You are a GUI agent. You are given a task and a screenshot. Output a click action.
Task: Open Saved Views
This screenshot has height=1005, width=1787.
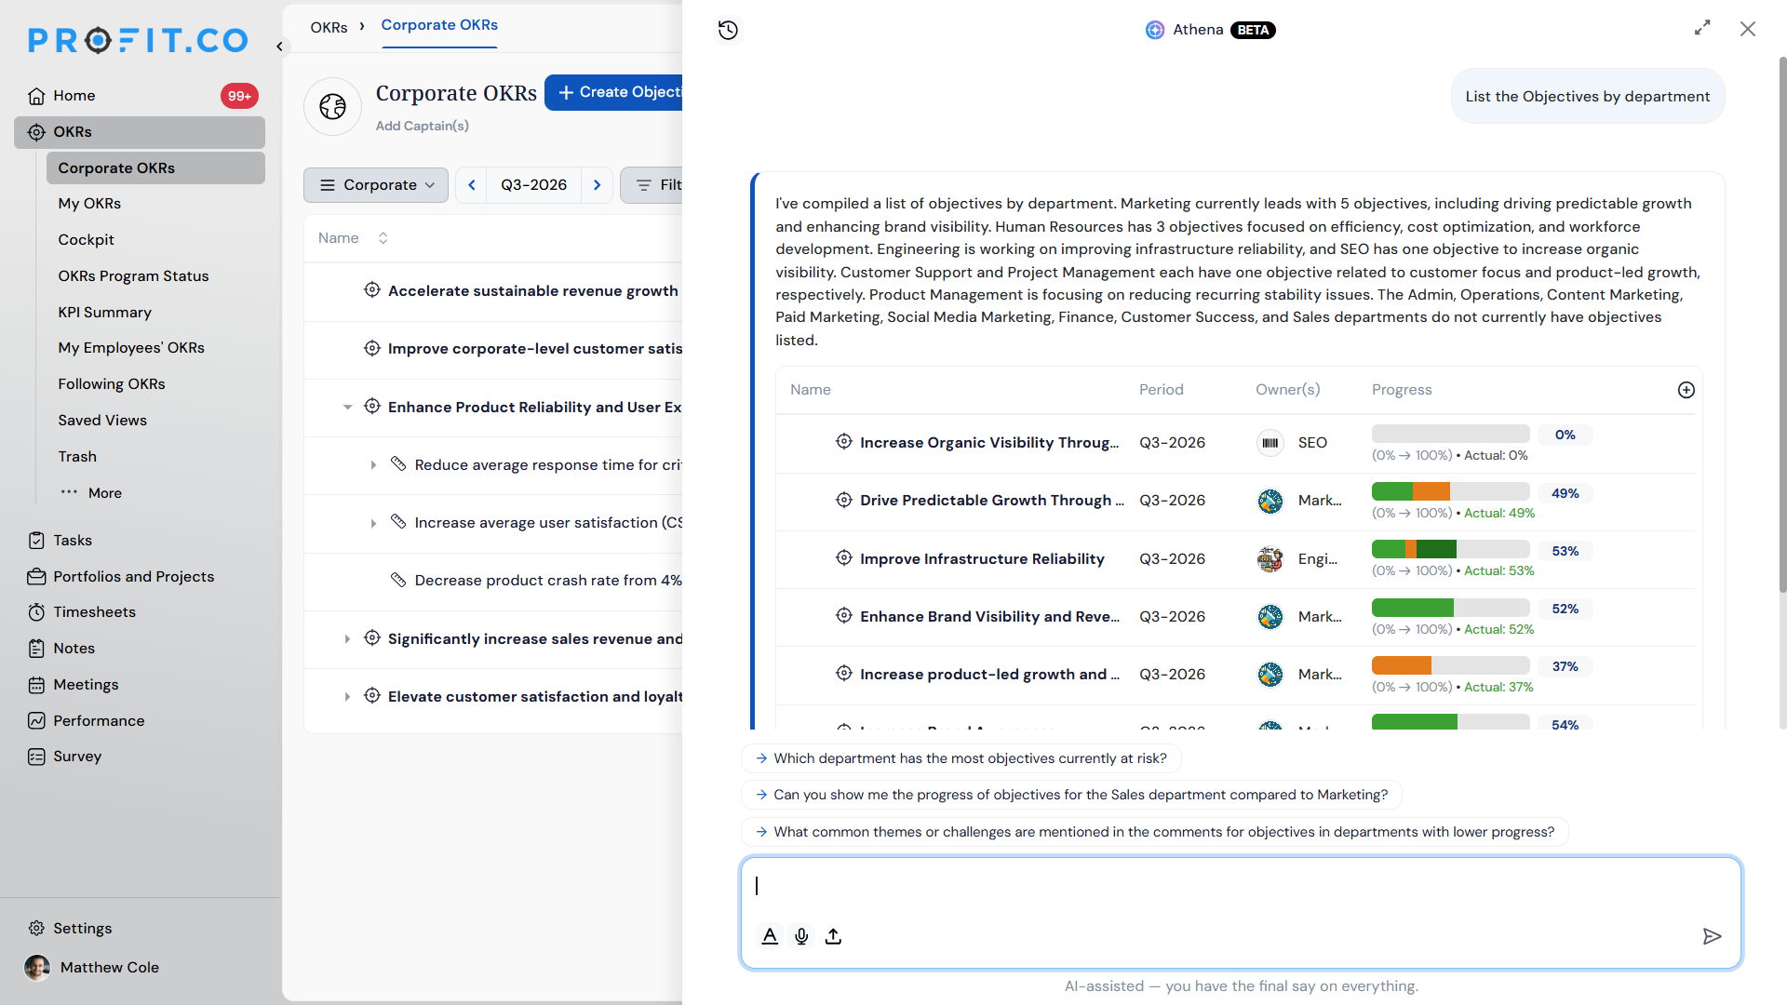coord(102,421)
